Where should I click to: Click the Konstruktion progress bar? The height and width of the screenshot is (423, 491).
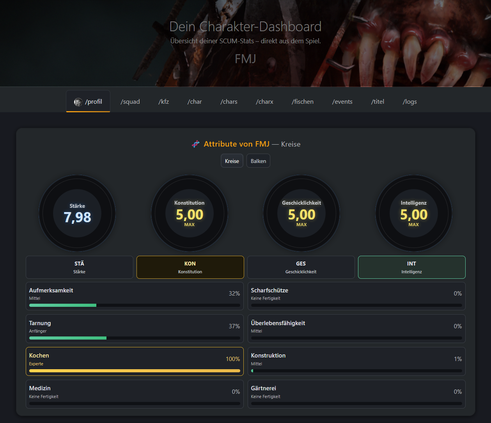point(356,371)
